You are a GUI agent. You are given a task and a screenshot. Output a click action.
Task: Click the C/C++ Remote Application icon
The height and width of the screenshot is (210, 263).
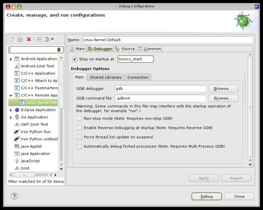click(x=17, y=95)
